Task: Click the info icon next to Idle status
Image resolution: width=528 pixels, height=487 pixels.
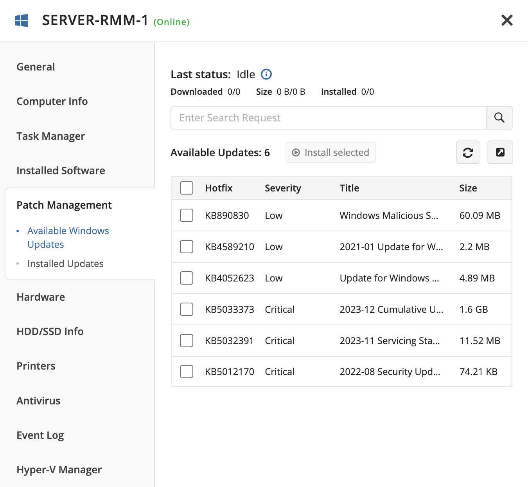Action: coord(266,74)
